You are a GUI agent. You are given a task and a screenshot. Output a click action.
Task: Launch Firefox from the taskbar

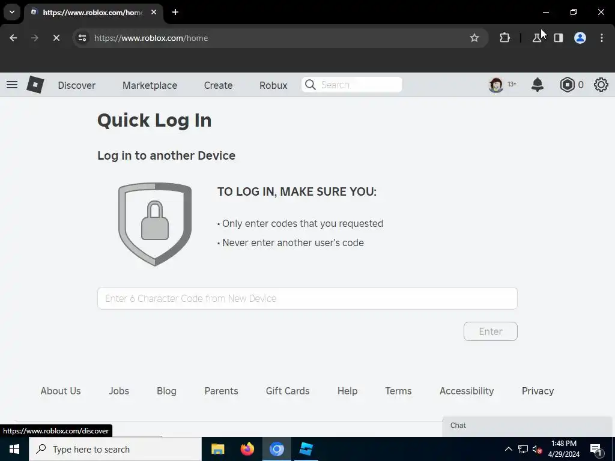247,449
